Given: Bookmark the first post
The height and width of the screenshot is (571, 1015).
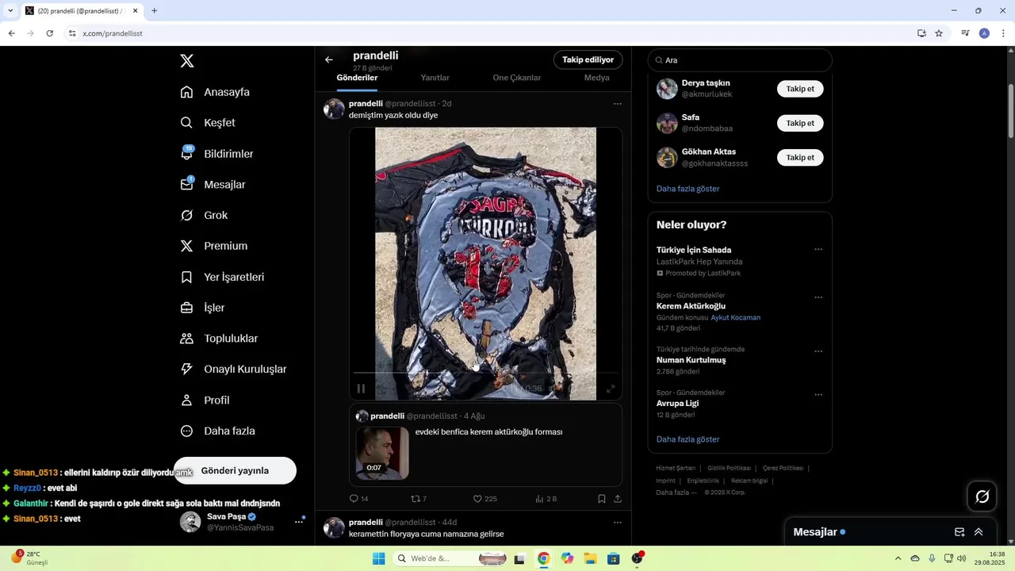Looking at the screenshot, I should 602,499.
